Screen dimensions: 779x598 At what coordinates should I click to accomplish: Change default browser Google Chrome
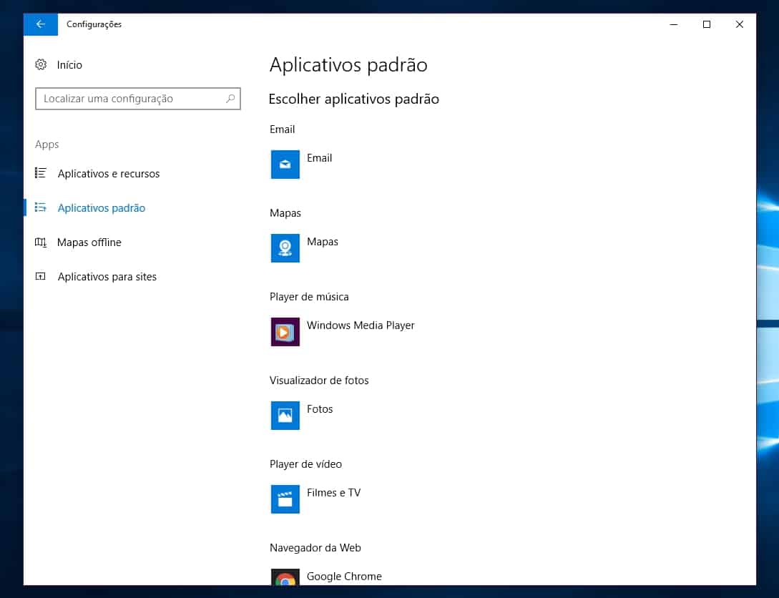pos(344,577)
